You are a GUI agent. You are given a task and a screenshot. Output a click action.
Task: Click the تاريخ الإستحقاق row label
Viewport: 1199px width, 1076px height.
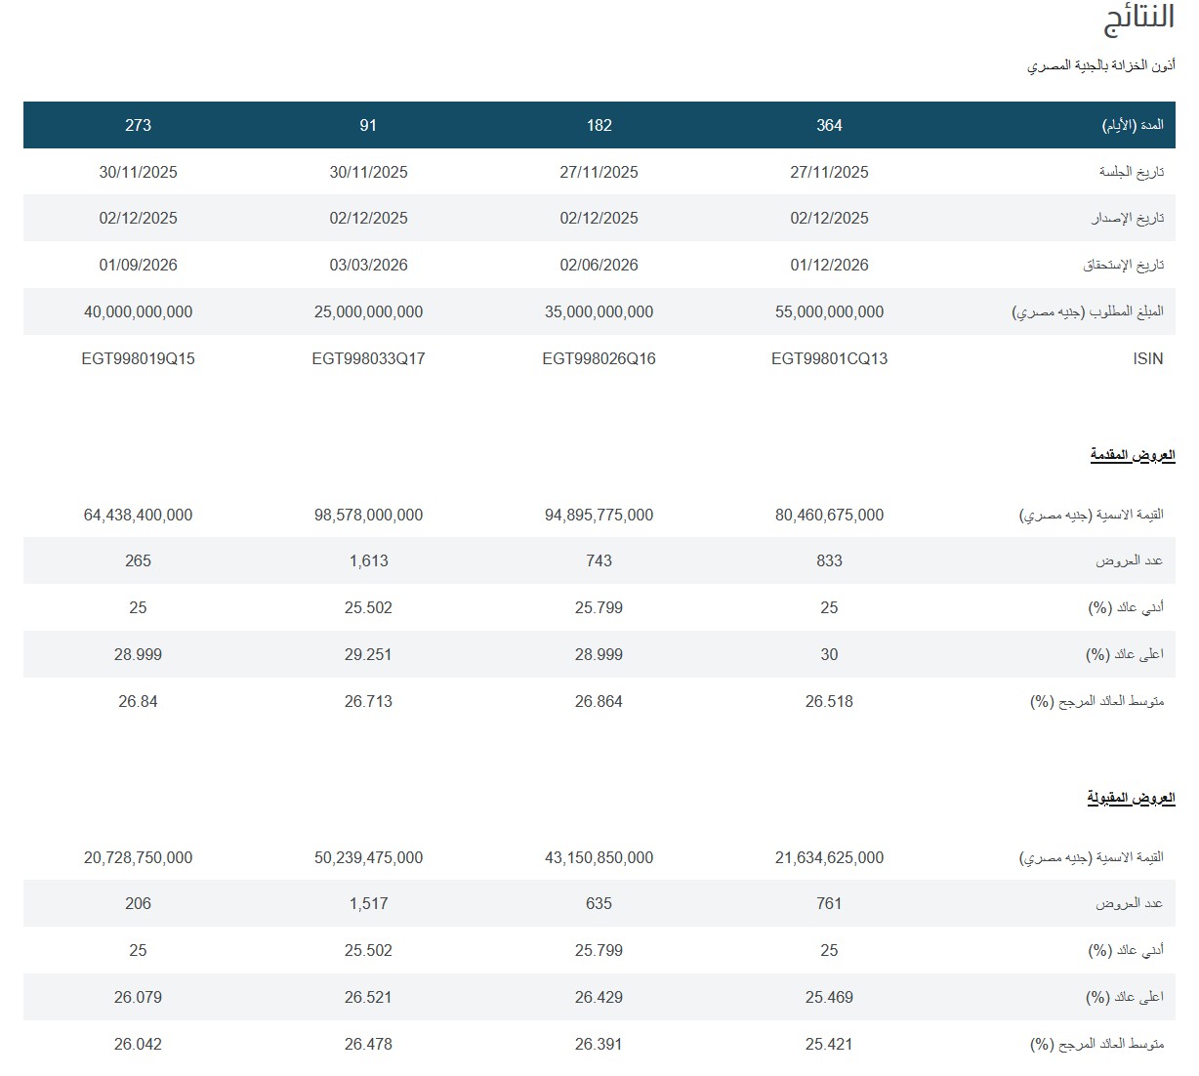click(x=1123, y=266)
